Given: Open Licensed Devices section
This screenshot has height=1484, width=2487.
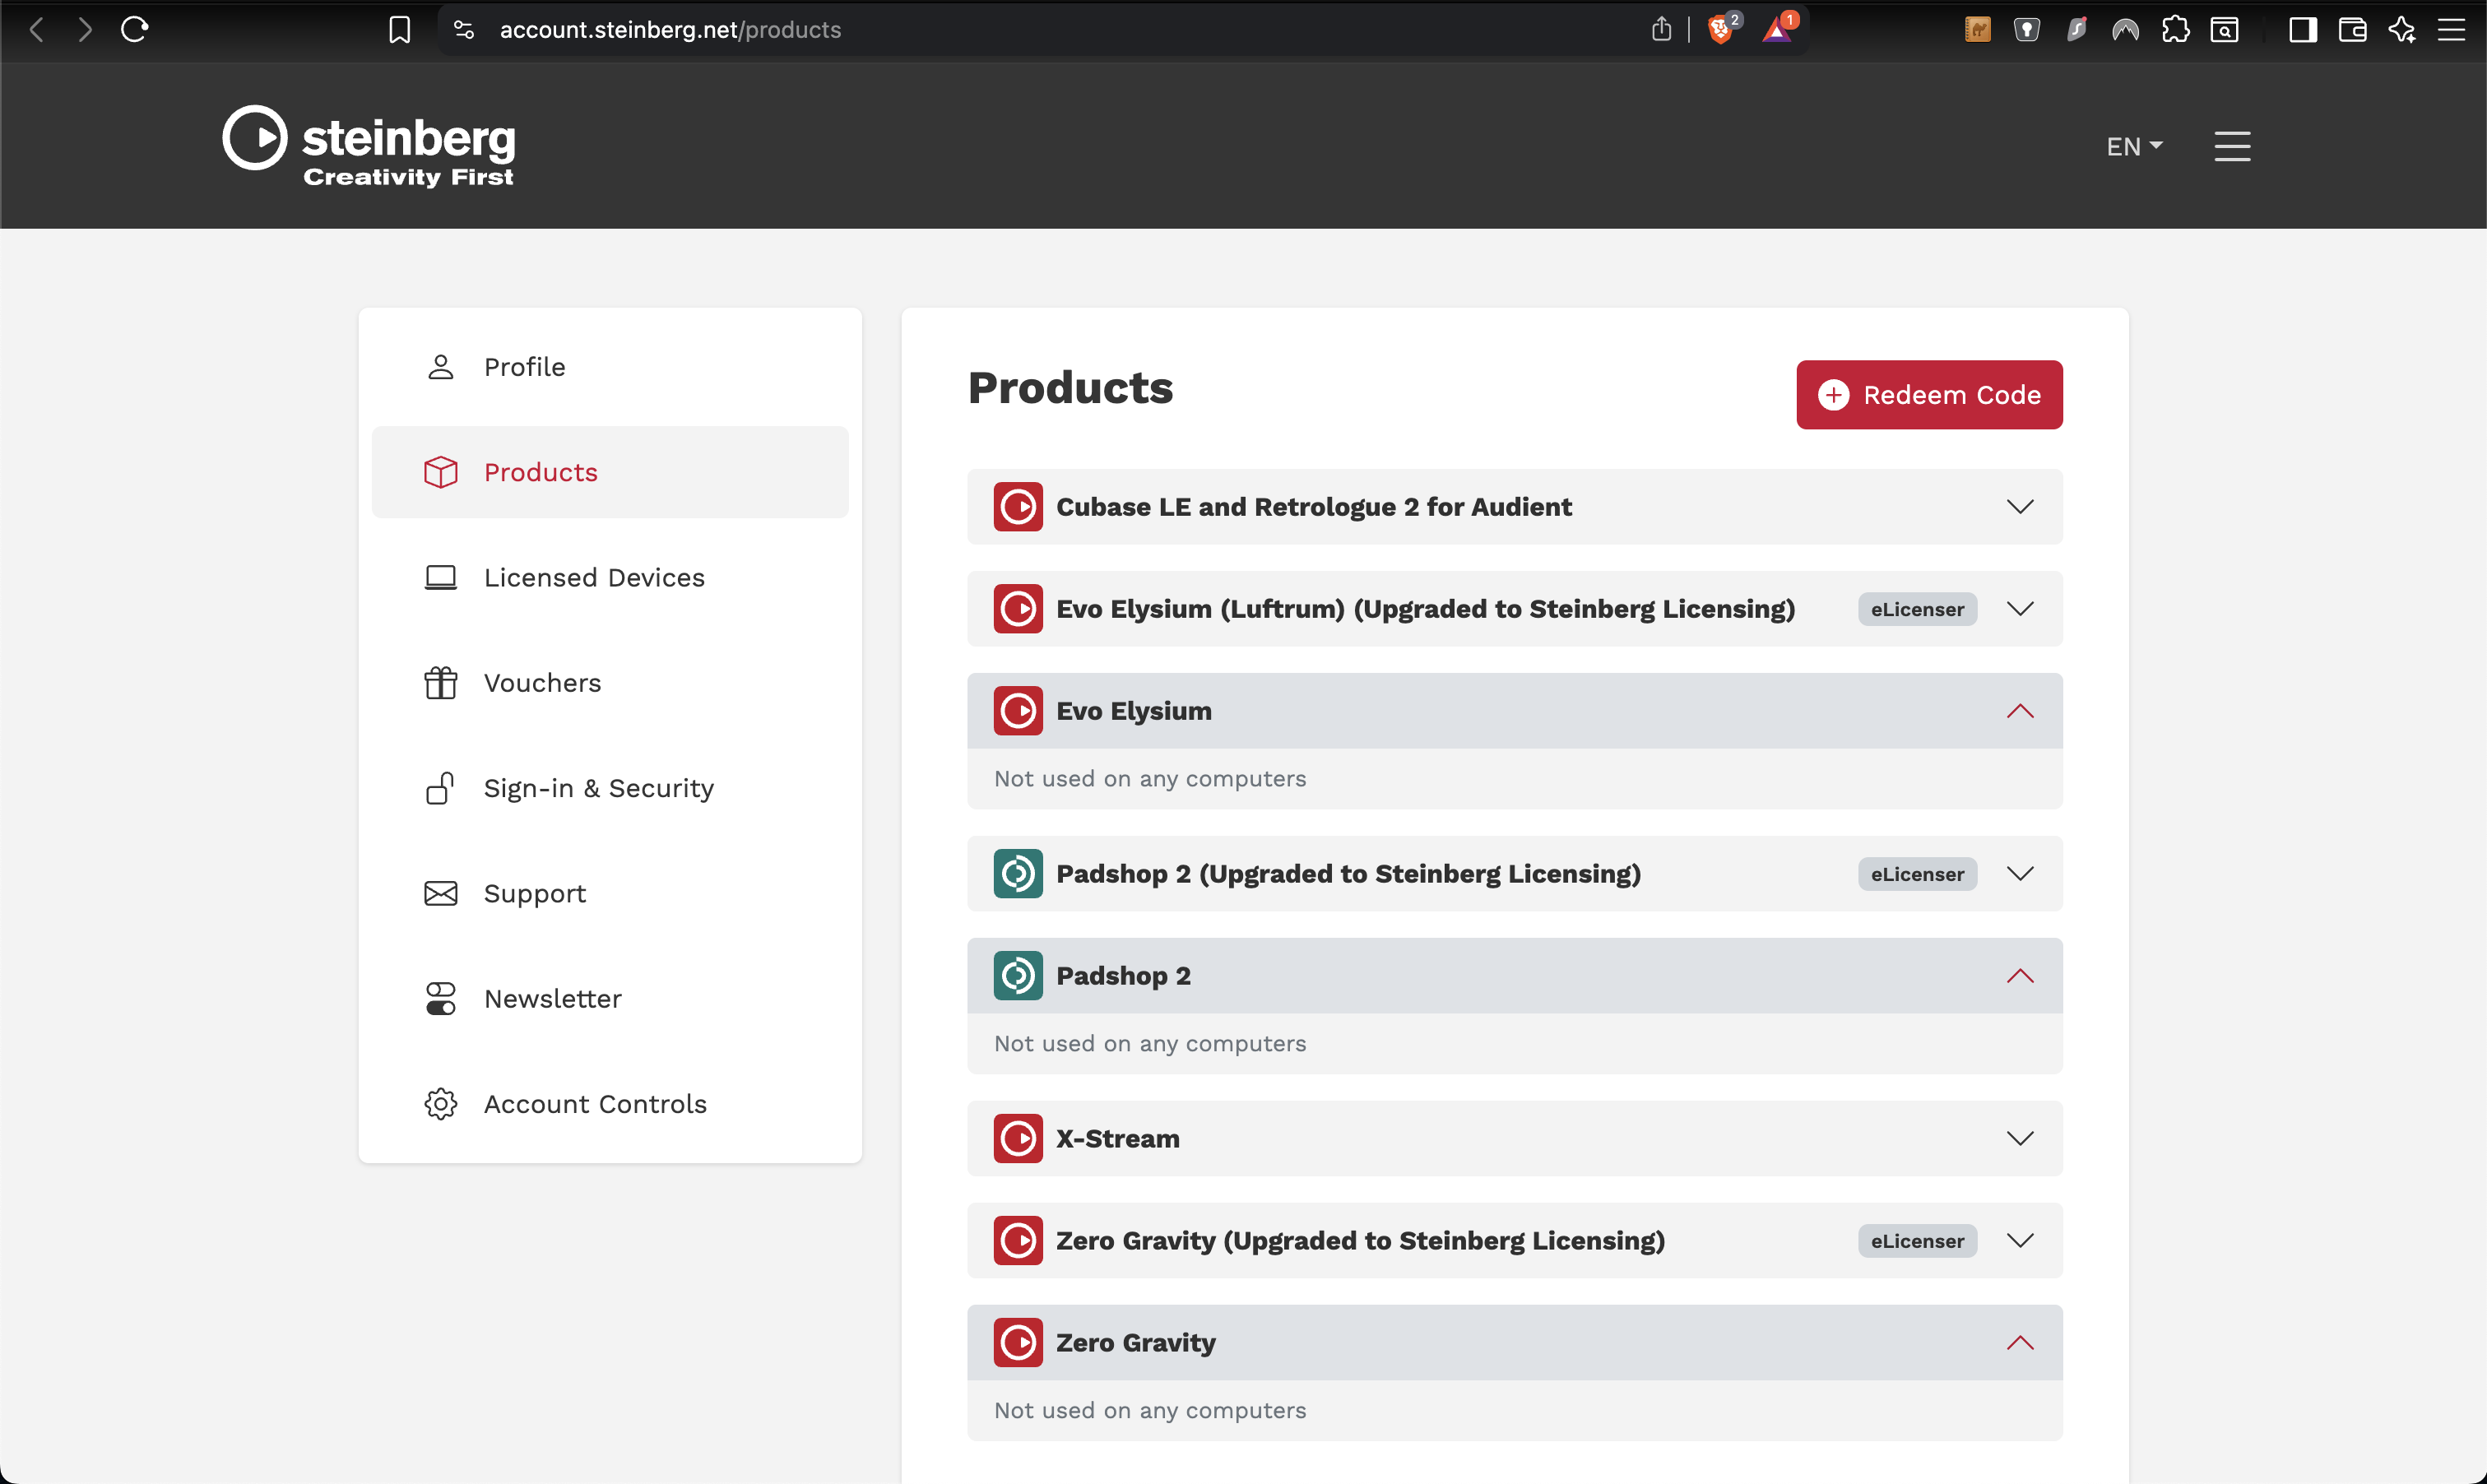Looking at the screenshot, I should coord(610,577).
